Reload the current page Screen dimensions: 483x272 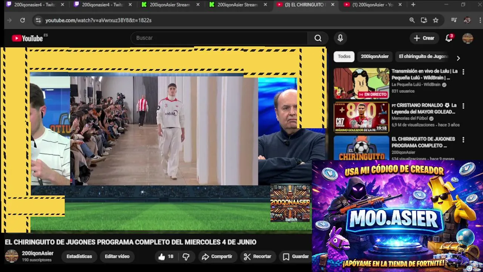22,20
